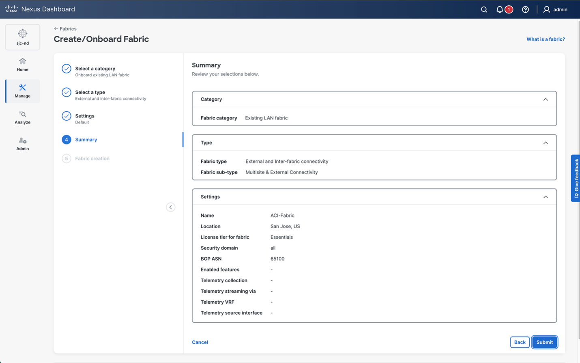The image size is (580, 363).
Task: Select the San Jose, US location value
Action: 285,227
